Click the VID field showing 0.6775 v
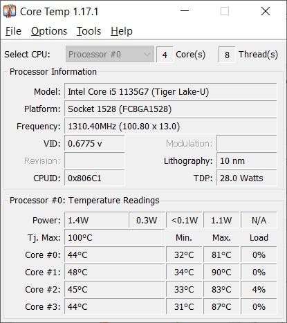287x323 pixels. tap(94, 144)
